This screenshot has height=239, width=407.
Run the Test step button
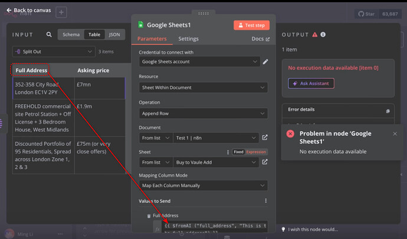pyautogui.click(x=251, y=25)
